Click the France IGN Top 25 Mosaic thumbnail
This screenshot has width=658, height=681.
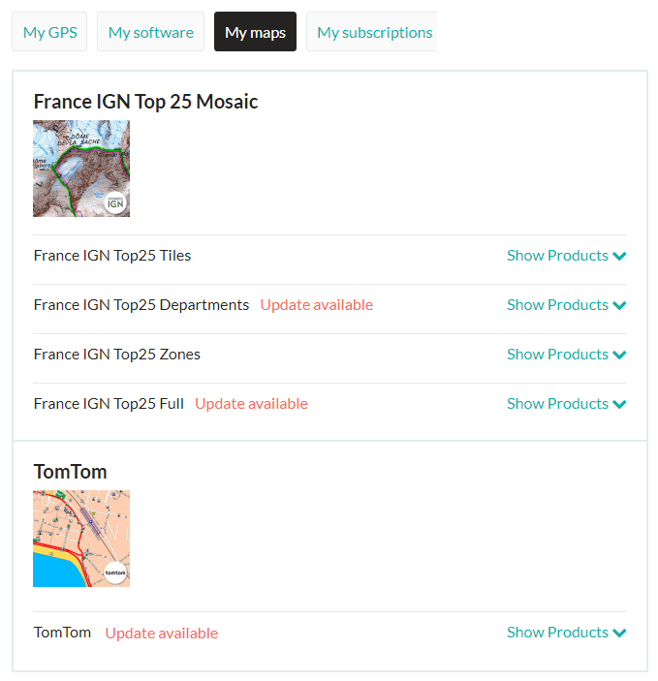tap(81, 169)
